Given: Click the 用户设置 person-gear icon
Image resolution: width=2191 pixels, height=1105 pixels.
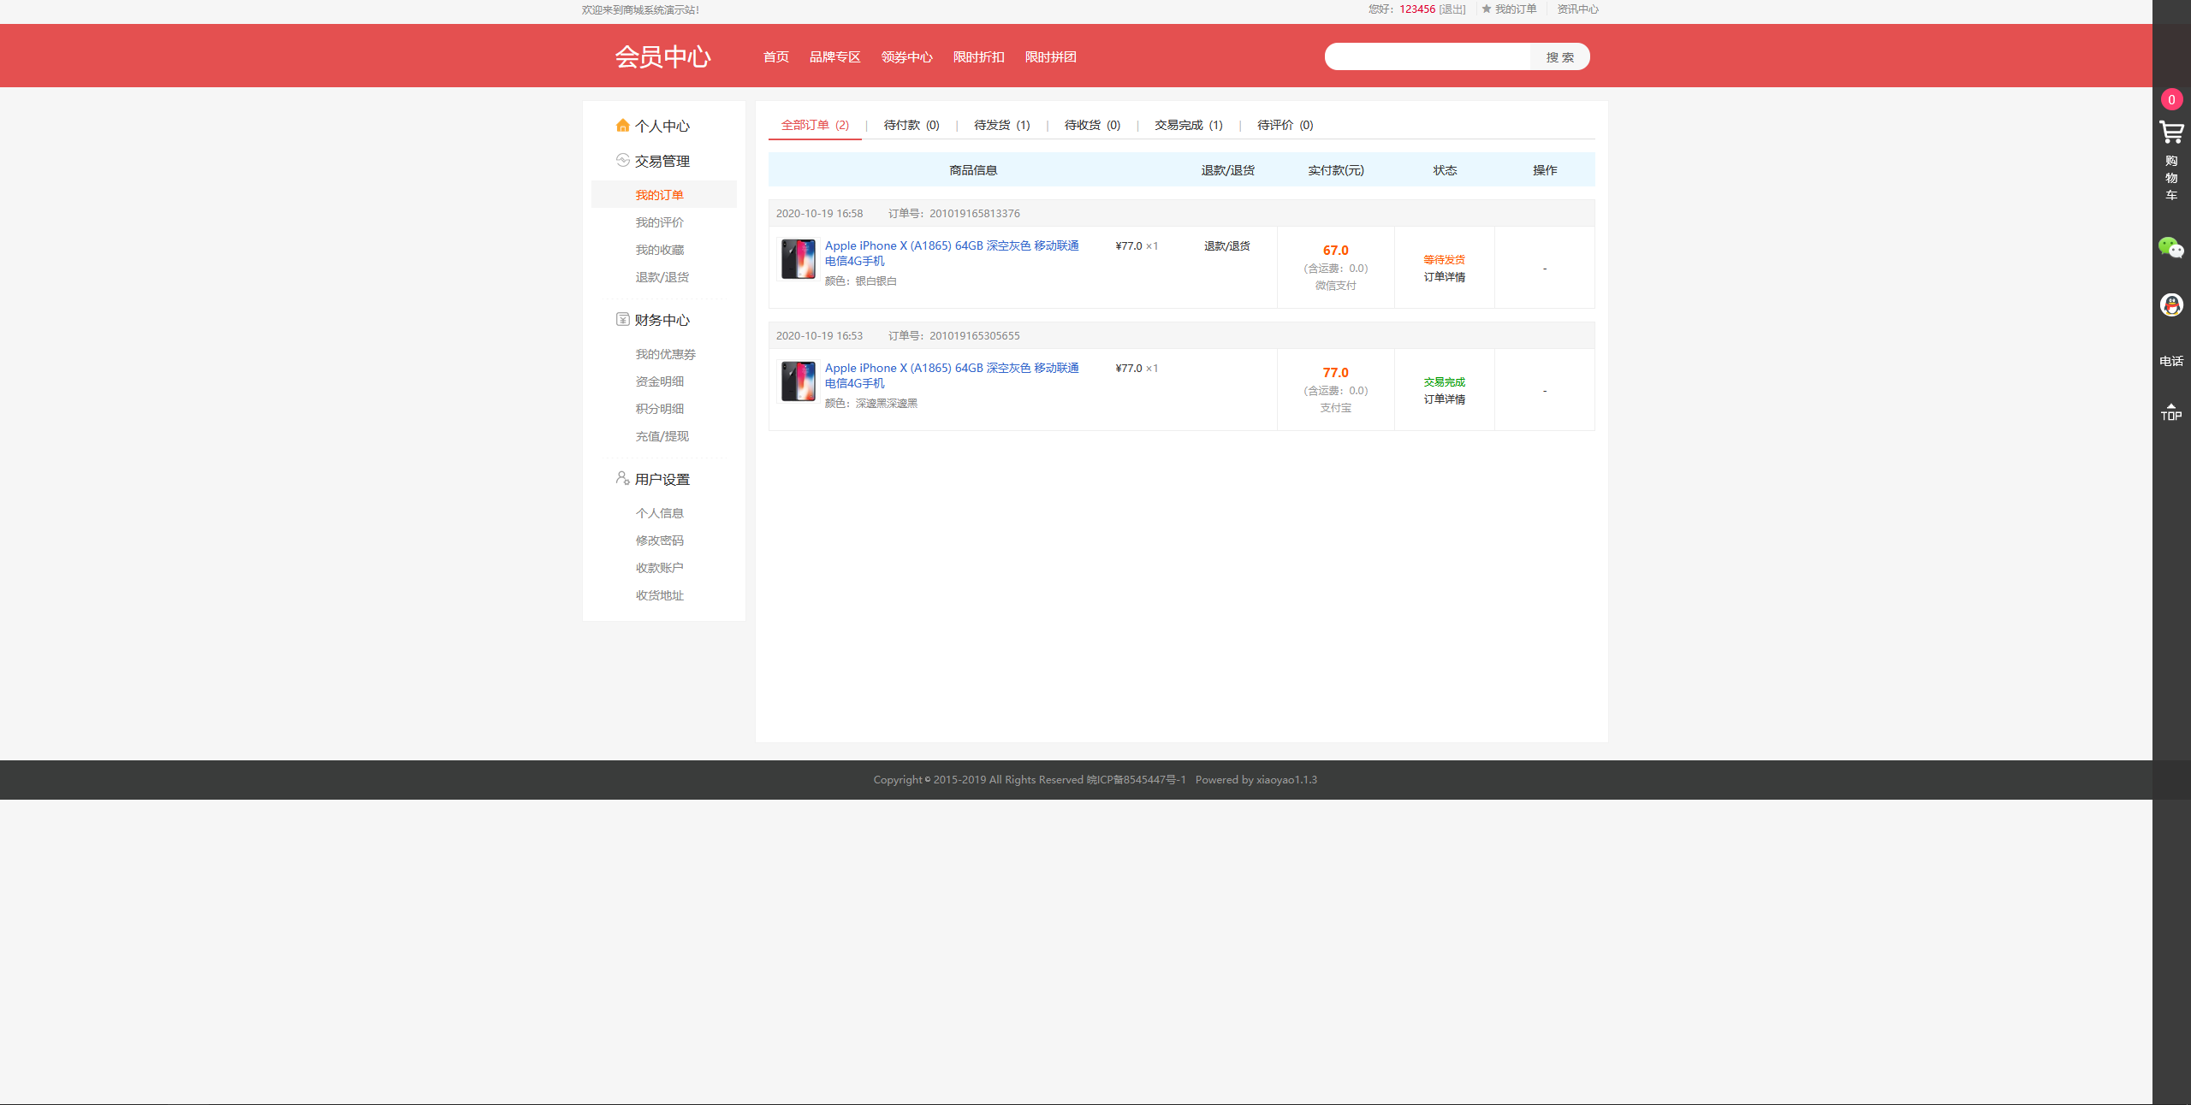Looking at the screenshot, I should click(x=622, y=479).
